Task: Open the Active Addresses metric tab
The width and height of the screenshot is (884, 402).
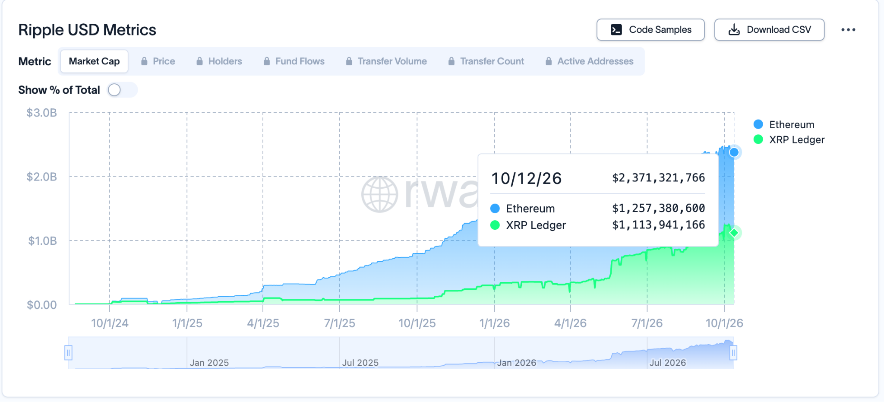Action: 590,61
